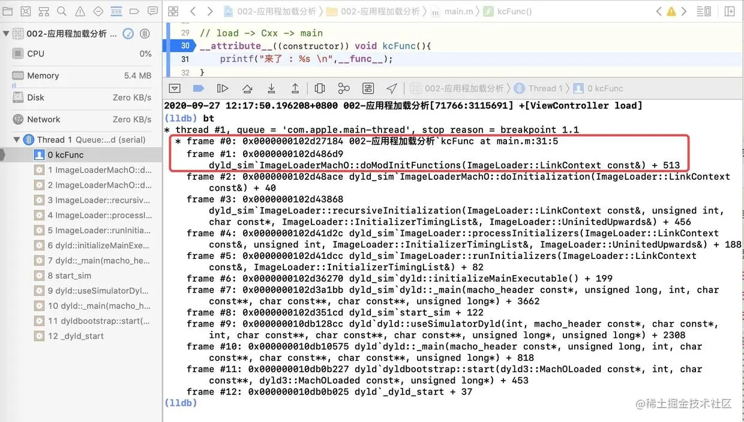Open the Memory graph debugger
This screenshot has width=744, height=422.
343,88
